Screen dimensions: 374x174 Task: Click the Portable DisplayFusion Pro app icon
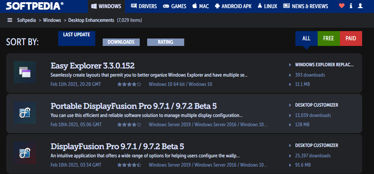pyautogui.click(x=25, y=113)
